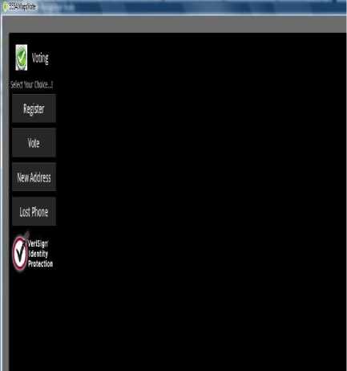Select the first emulator window title tab
The image size is (347, 371).
20,7
